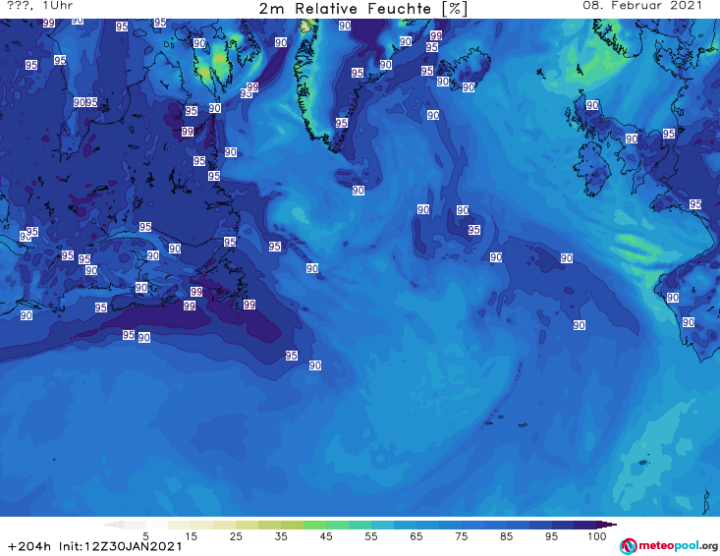Click legend value 25 on the color scale

[236, 536]
